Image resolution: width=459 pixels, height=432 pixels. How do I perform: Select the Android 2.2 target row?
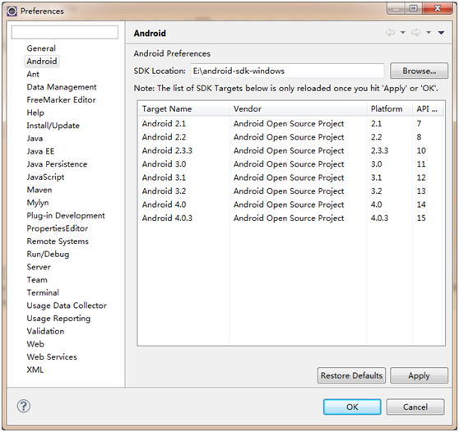(x=291, y=137)
